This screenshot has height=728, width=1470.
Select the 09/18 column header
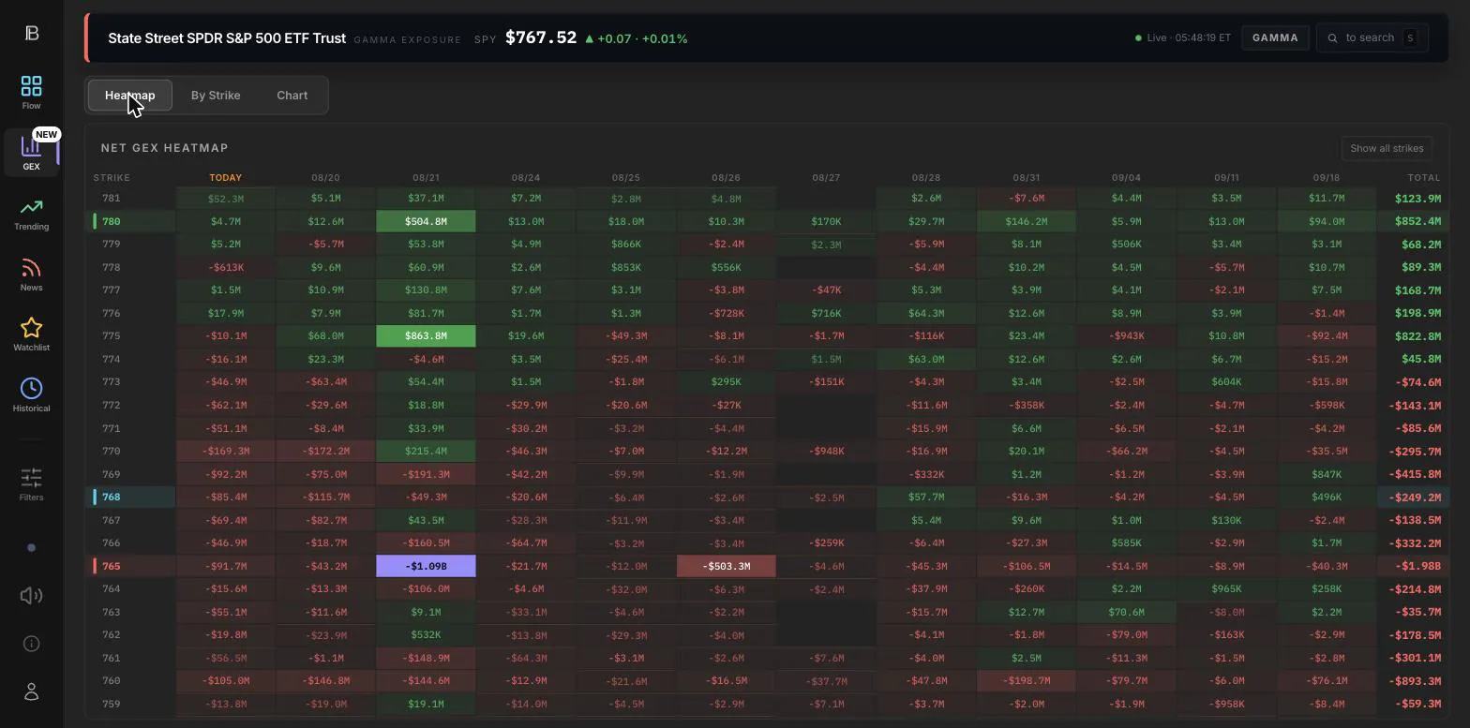(x=1326, y=177)
